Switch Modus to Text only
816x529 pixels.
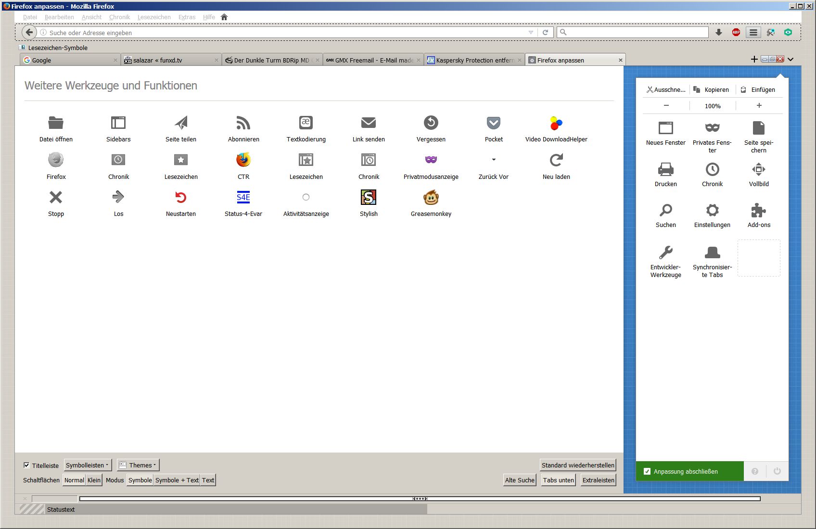pyautogui.click(x=208, y=480)
